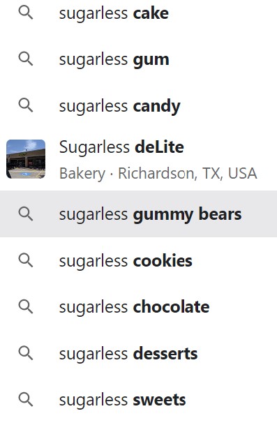The width and height of the screenshot is (277, 425).
Task: Pick the sugarless candy suggestion
Action: tap(138, 105)
